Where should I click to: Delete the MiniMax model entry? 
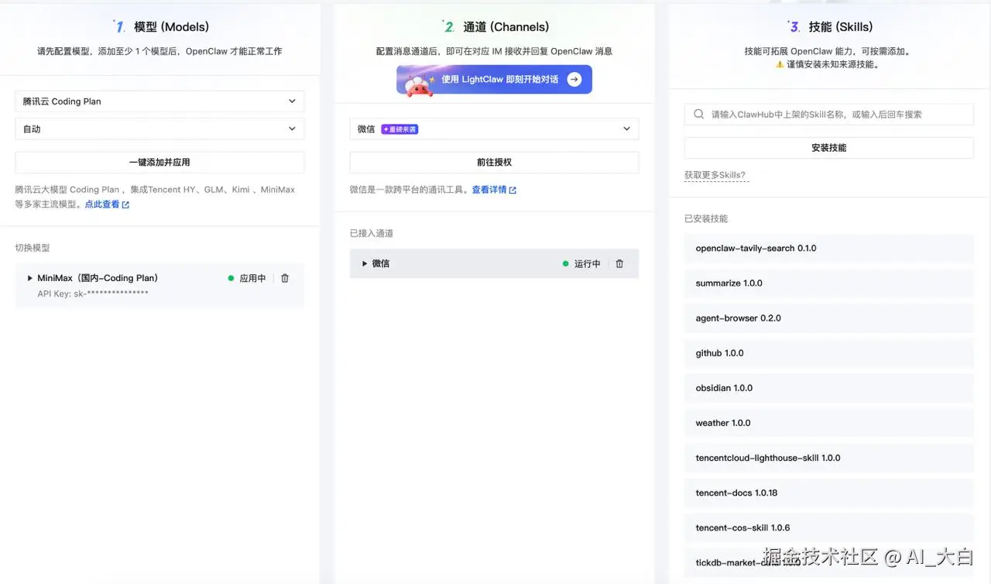pyautogui.click(x=285, y=278)
